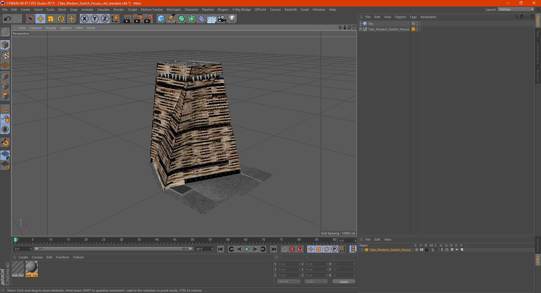Add a subdivision surface generator

coord(181,19)
